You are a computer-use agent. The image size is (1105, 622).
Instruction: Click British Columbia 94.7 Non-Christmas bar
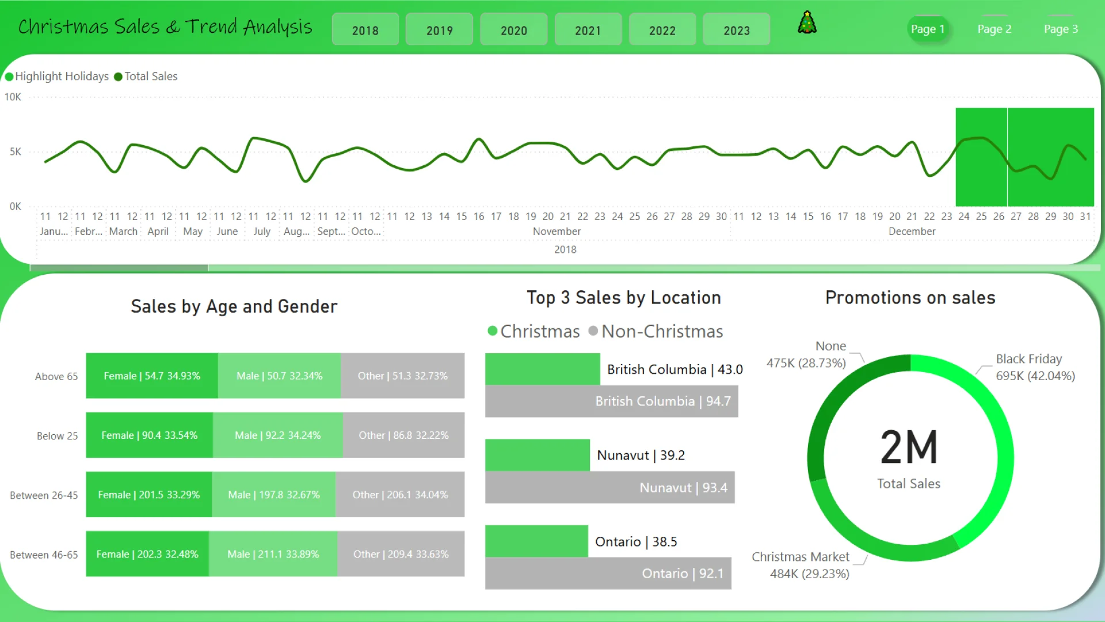point(612,401)
